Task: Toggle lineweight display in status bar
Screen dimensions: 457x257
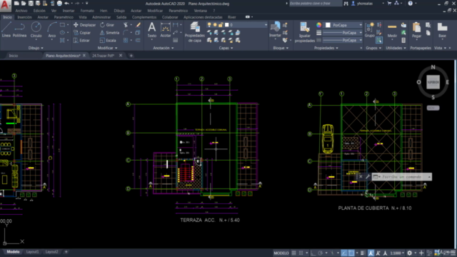Action: tap(363, 253)
